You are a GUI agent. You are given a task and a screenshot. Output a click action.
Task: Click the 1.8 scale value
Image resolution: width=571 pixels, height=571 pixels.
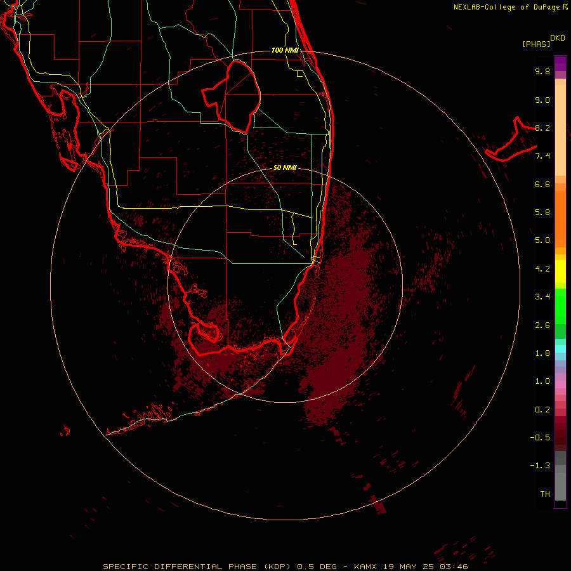pos(542,353)
